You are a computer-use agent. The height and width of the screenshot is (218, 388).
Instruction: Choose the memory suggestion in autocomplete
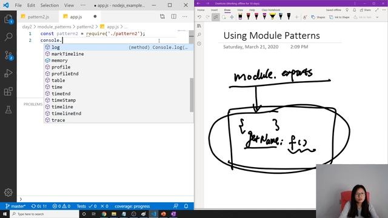click(x=119, y=61)
